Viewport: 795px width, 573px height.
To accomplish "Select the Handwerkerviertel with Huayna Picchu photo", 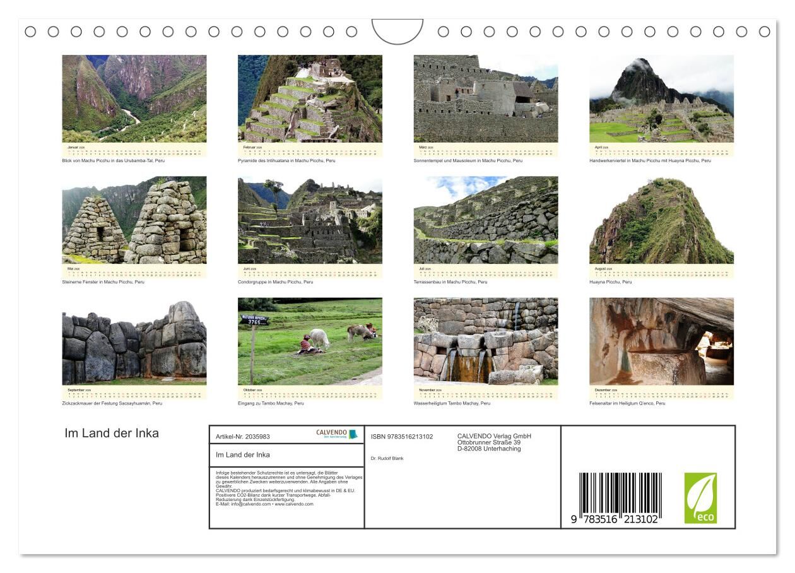I will (661, 98).
